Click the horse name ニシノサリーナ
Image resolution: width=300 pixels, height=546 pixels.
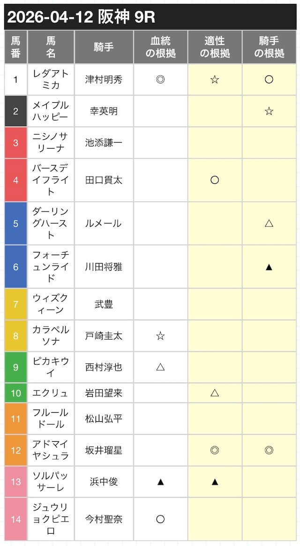51,143
